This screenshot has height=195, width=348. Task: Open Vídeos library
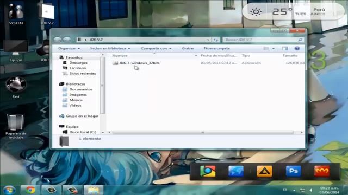coord(75,105)
